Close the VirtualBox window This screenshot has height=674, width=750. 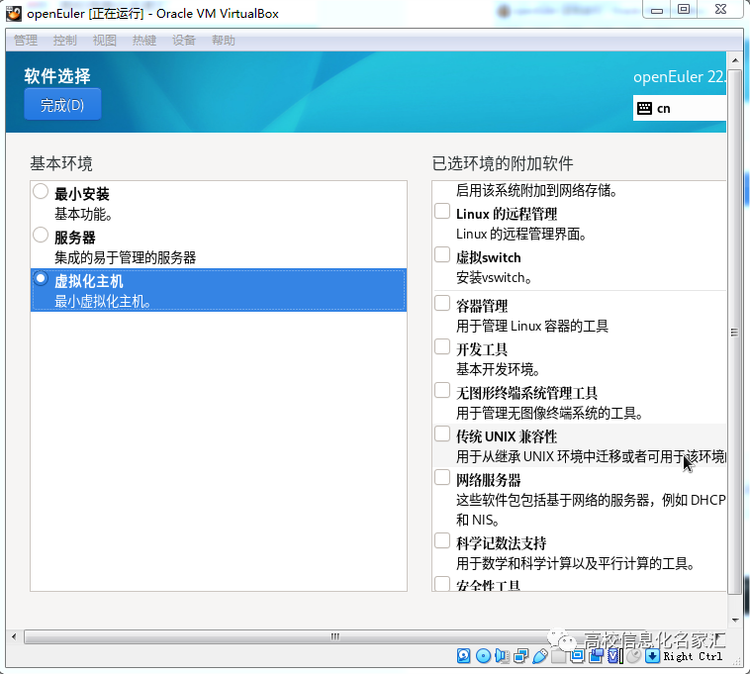[721, 10]
